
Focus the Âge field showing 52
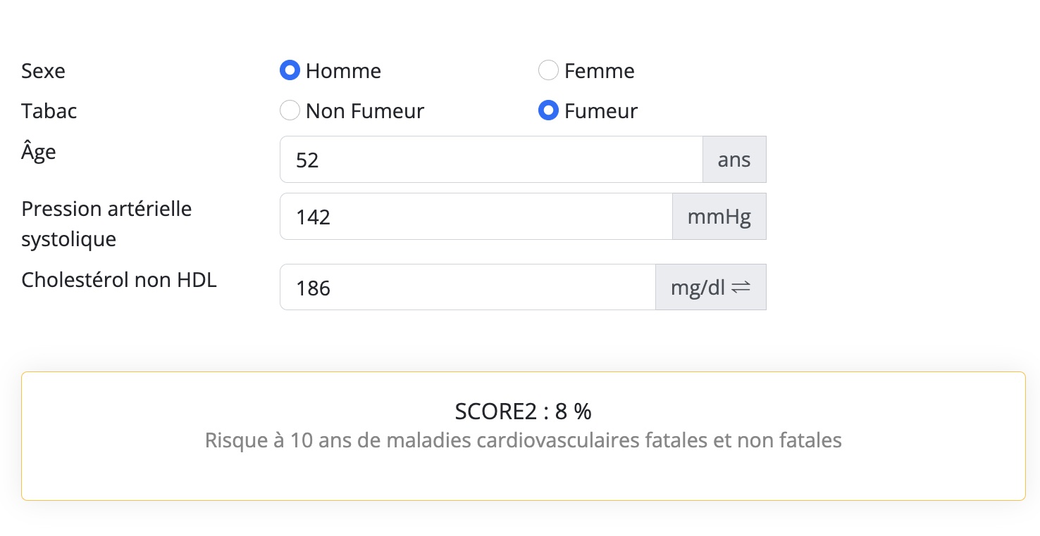coord(491,160)
